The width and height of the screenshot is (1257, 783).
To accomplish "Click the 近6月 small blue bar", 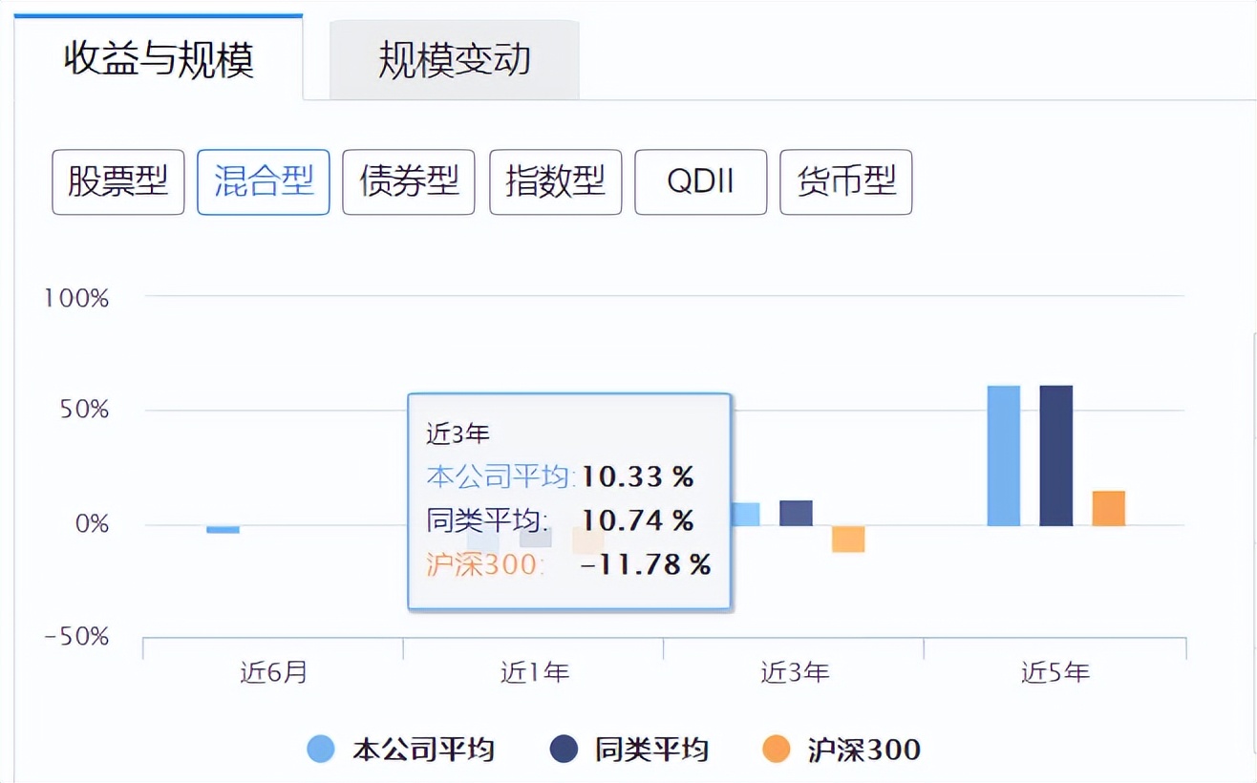I will click(223, 529).
